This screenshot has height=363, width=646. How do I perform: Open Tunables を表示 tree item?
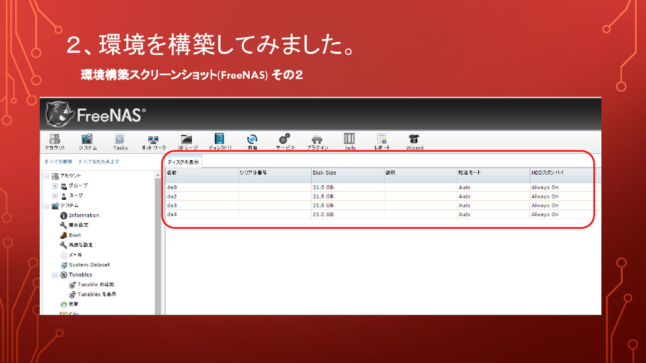(x=97, y=294)
